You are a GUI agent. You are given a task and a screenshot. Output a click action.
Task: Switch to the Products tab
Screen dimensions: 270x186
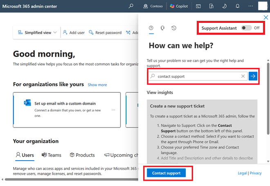[82, 155]
